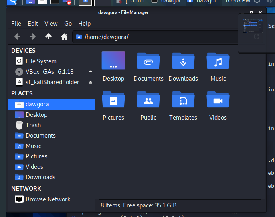Open the Music folder in main pane
This screenshot has height=217, width=275.
click(x=218, y=61)
